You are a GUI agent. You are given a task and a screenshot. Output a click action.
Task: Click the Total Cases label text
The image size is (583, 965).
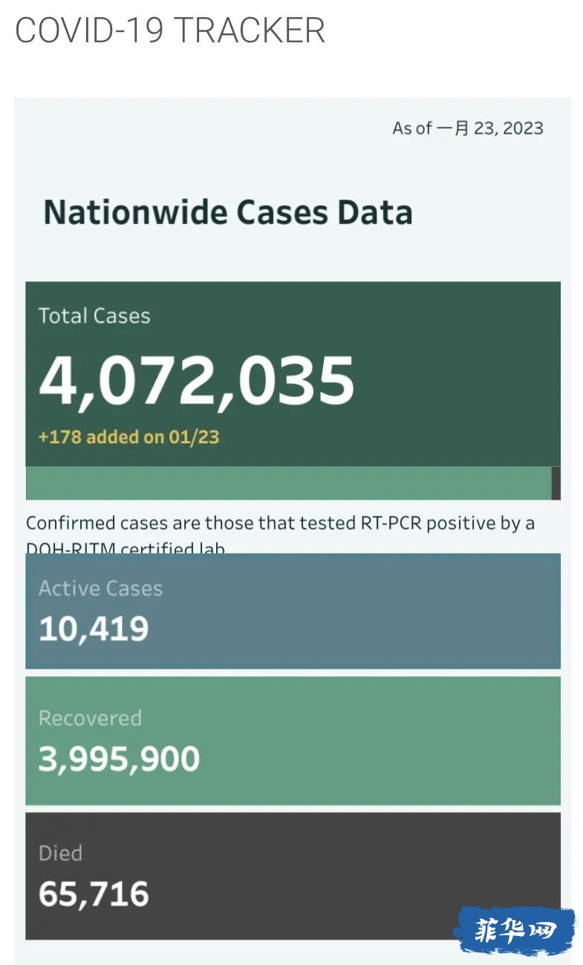point(94,315)
